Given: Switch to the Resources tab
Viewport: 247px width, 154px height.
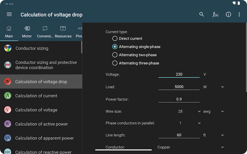Looking at the screenshot, I should pyautogui.click(x=63, y=32).
